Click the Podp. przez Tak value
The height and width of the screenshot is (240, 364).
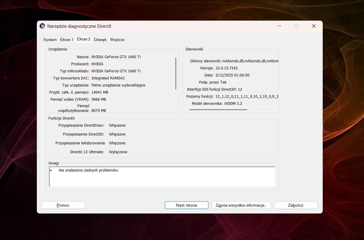coord(223,82)
